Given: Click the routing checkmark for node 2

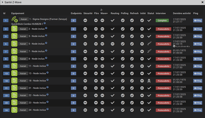Looking at the screenshot, I should coord(113,29).
